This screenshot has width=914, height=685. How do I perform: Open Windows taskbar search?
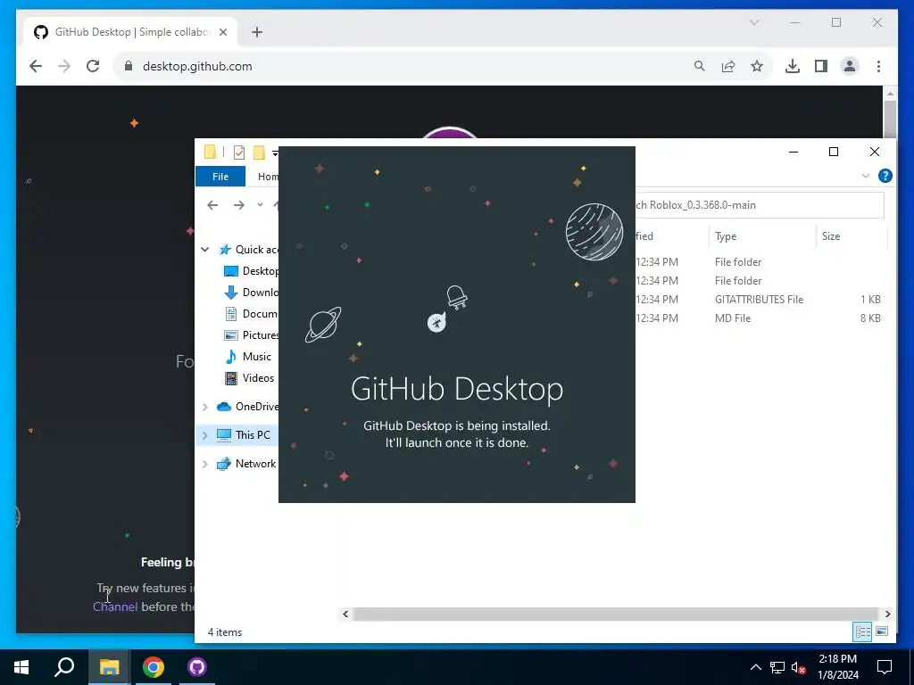[x=64, y=667]
